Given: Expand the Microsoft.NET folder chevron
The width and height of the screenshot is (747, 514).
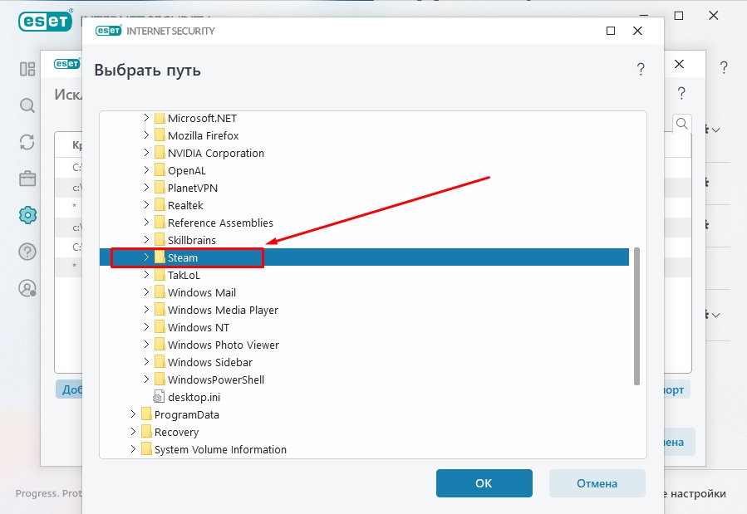Looking at the screenshot, I should tap(146, 118).
